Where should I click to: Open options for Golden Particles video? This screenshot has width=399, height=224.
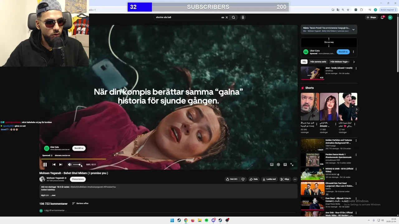click(x=356, y=140)
